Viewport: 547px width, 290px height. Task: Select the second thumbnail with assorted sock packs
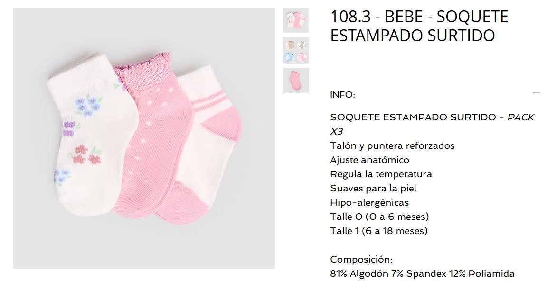295,51
